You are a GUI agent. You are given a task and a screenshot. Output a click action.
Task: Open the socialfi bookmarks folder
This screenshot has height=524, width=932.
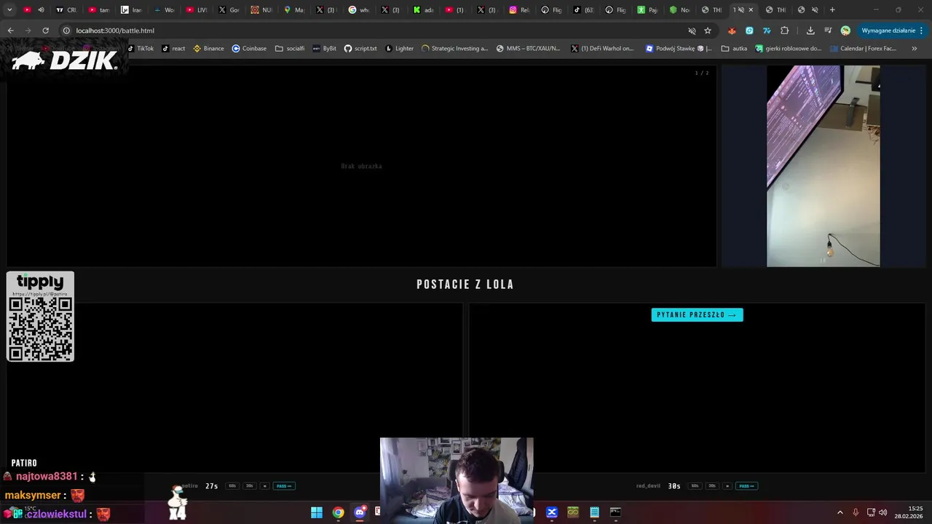tap(290, 49)
